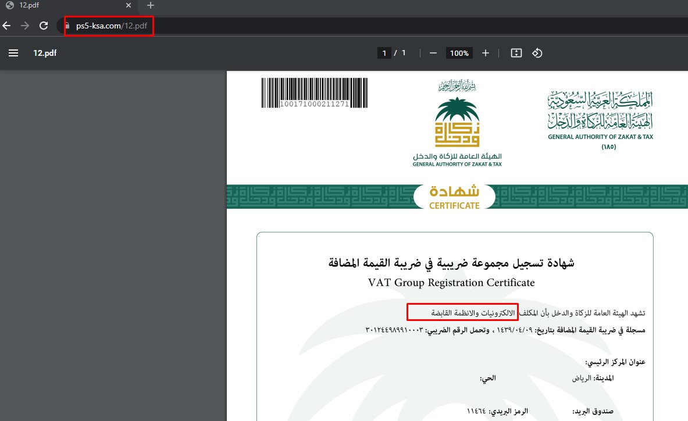The image size is (688, 421).
Task: Click the company name الالكترونيات والانظمة القابضة
Action: pos(473,313)
